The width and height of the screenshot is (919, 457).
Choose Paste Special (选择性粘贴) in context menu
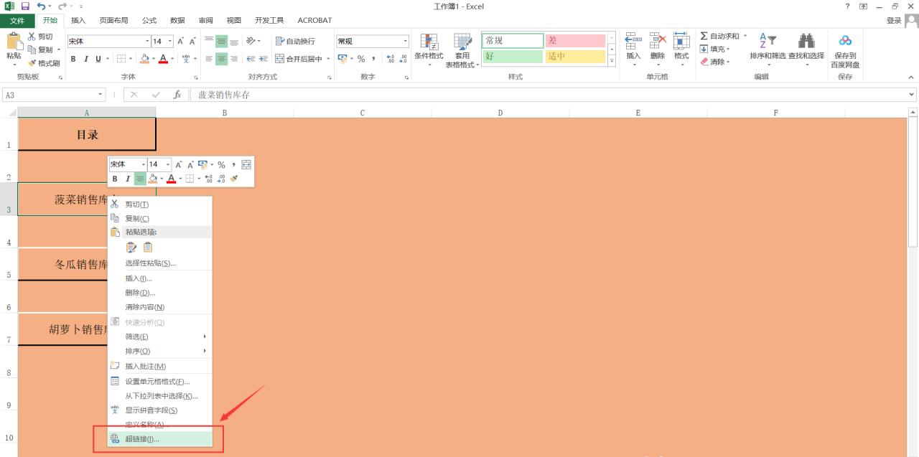(x=159, y=263)
